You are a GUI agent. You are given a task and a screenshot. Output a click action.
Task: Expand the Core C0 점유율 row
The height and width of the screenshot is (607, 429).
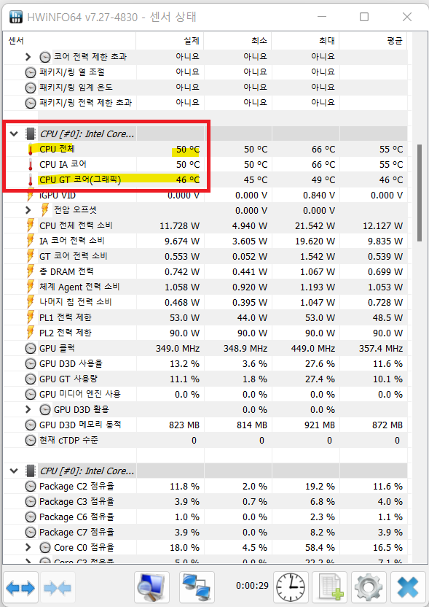click(x=28, y=547)
